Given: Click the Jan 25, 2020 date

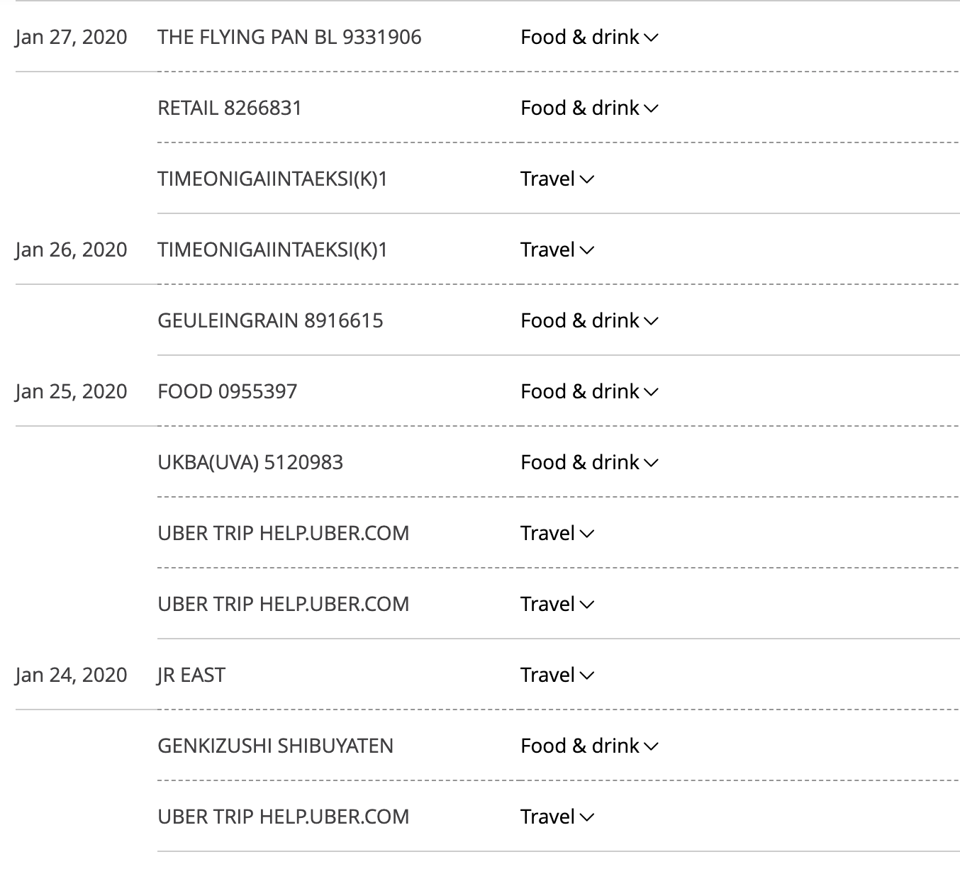Looking at the screenshot, I should (x=71, y=392).
